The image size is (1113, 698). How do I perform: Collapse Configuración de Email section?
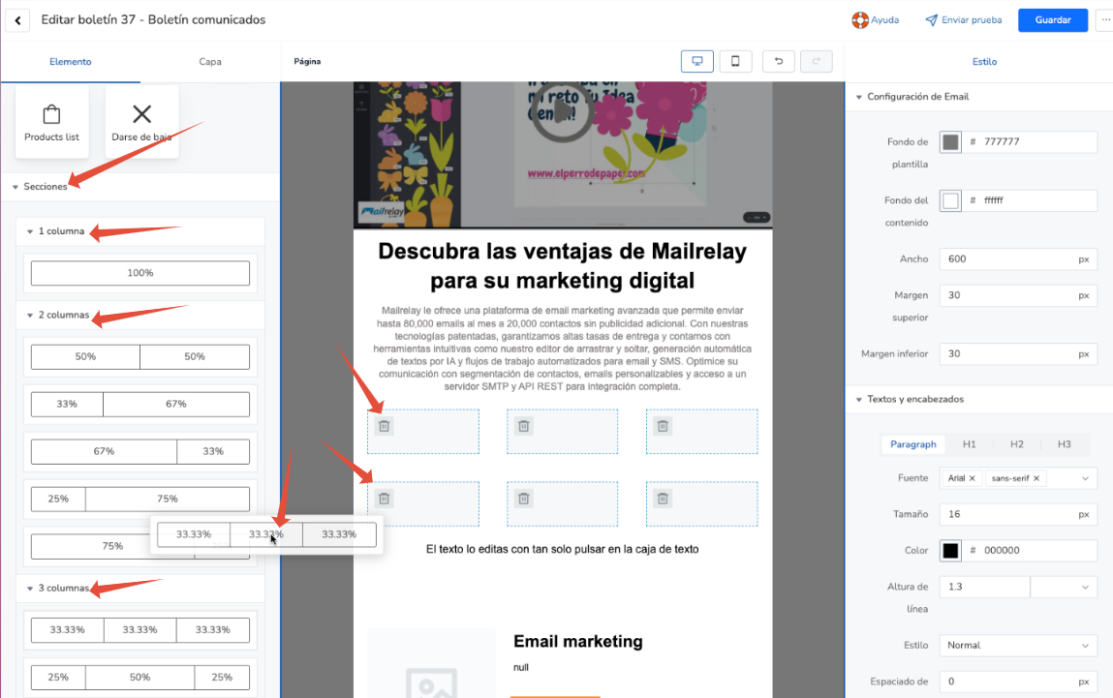[912, 97]
